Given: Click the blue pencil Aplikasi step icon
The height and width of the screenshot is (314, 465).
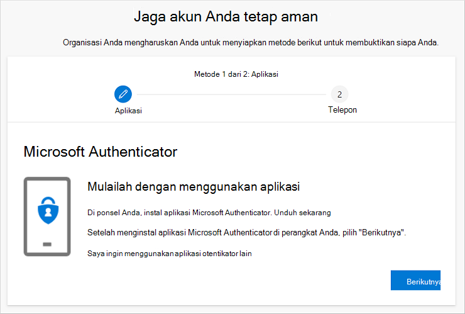Looking at the screenshot, I should pos(123,94).
